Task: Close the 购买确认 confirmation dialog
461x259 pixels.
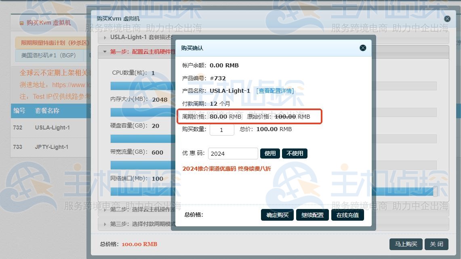Action: tap(362, 48)
